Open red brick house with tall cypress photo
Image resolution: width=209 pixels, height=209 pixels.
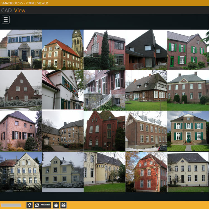click(104, 50)
